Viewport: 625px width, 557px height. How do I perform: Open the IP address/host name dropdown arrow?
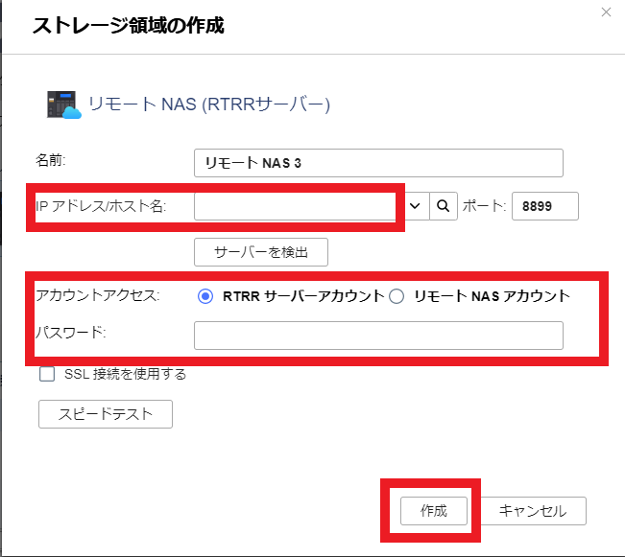point(415,206)
